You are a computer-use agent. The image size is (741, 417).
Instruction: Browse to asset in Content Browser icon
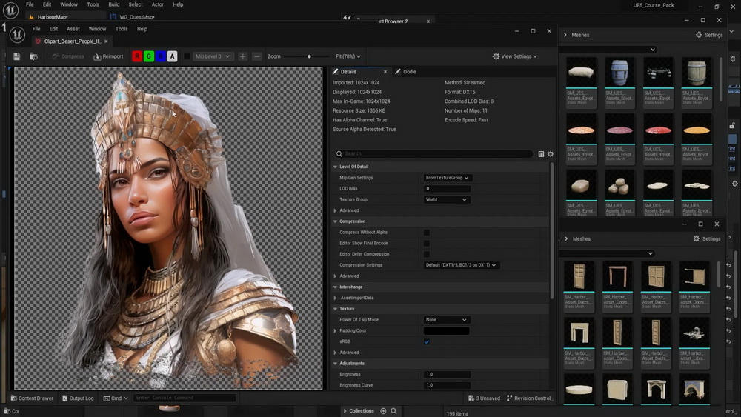point(33,56)
